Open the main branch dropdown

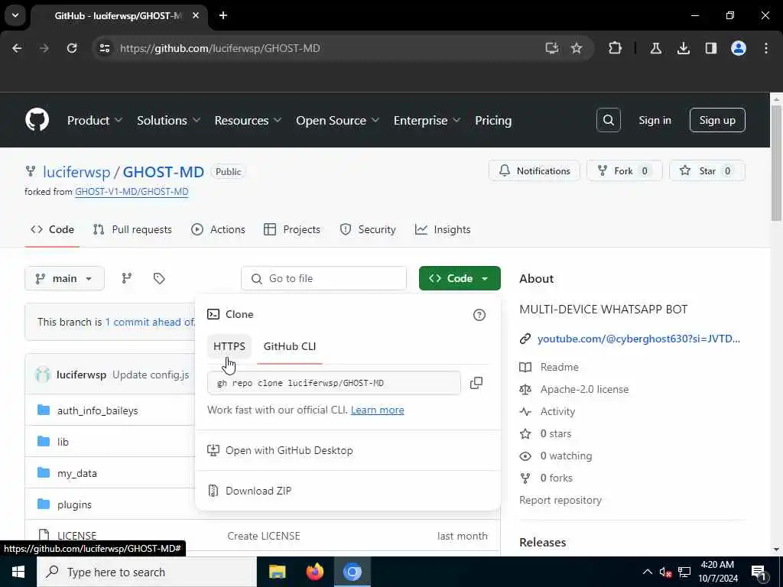click(64, 278)
